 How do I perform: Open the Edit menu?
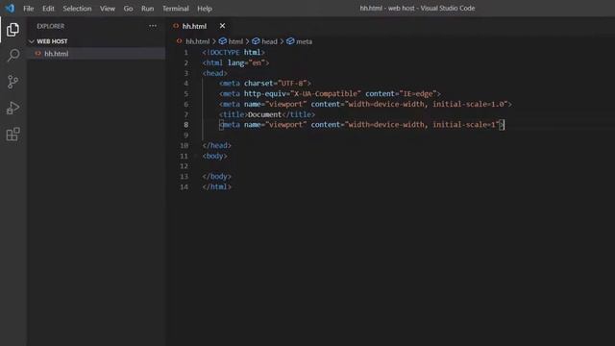(x=48, y=9)
